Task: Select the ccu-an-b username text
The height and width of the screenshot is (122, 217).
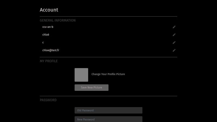Action: click(48, 27)
